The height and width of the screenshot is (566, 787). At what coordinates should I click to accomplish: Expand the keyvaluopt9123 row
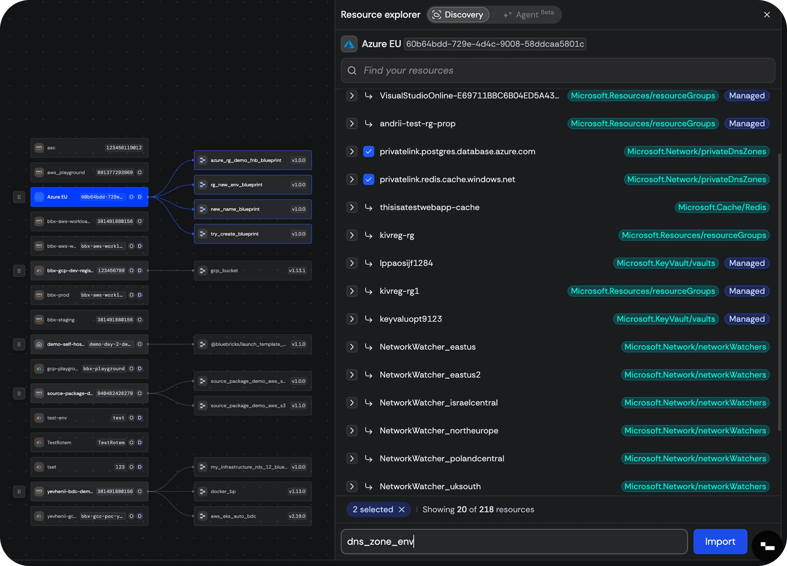coord(352,319)
